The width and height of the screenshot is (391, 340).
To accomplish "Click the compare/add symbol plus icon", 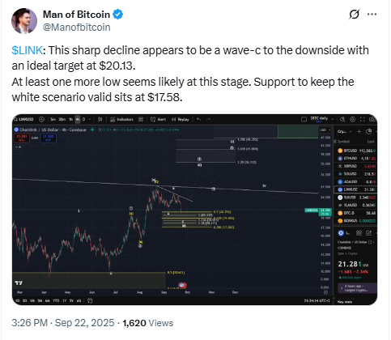I will [x=41, y=119].
